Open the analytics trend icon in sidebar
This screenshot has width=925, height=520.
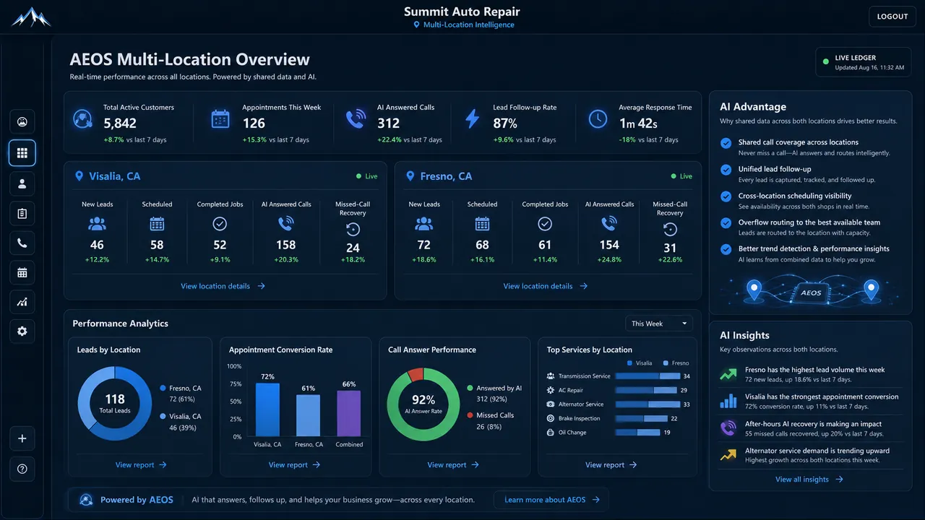[x=22, y=302]
